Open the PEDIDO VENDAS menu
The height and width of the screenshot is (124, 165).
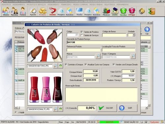(96, 5)
